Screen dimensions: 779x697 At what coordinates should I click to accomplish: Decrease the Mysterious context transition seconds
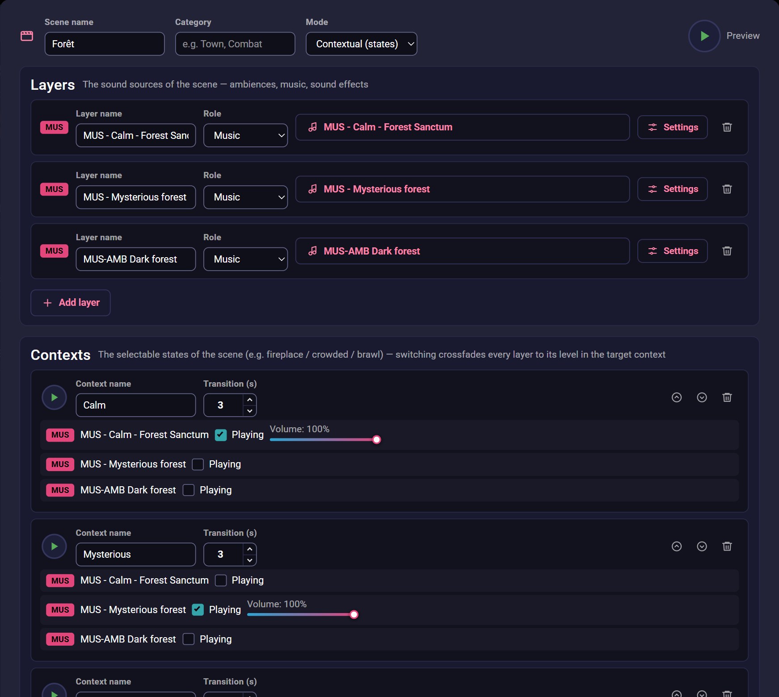coord(250,560)
